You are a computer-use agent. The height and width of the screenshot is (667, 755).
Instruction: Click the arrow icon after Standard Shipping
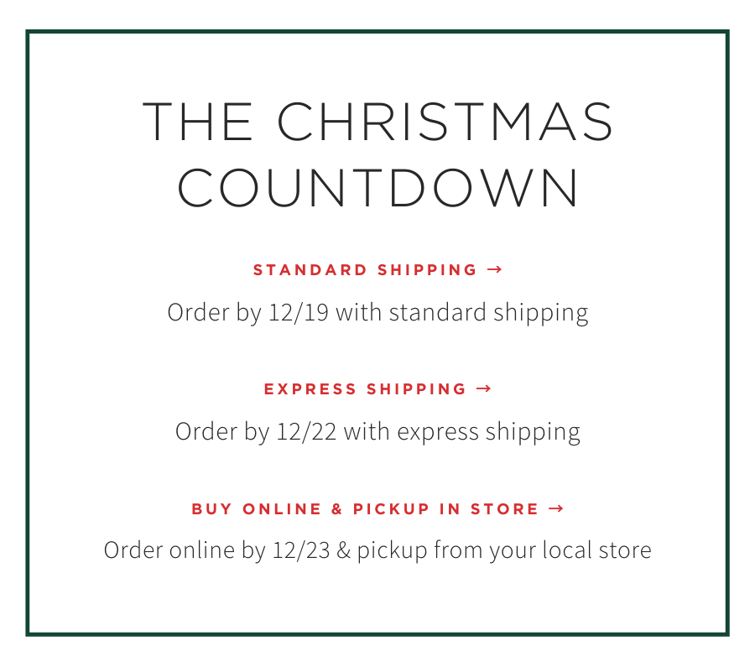click(494, 269)
